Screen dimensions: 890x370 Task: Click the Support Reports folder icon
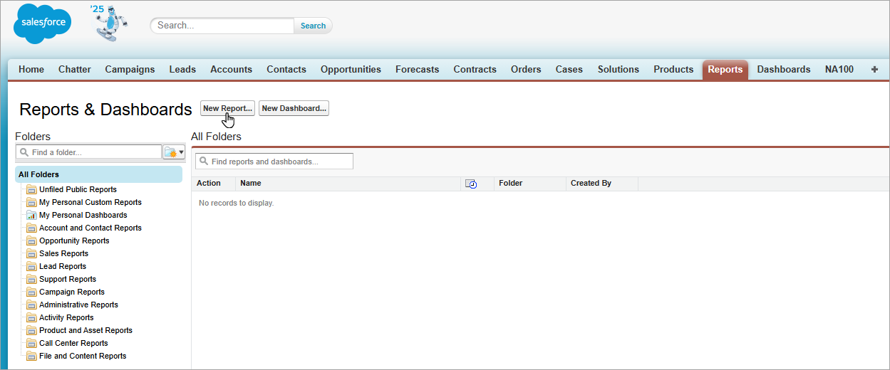pos(31,280)
